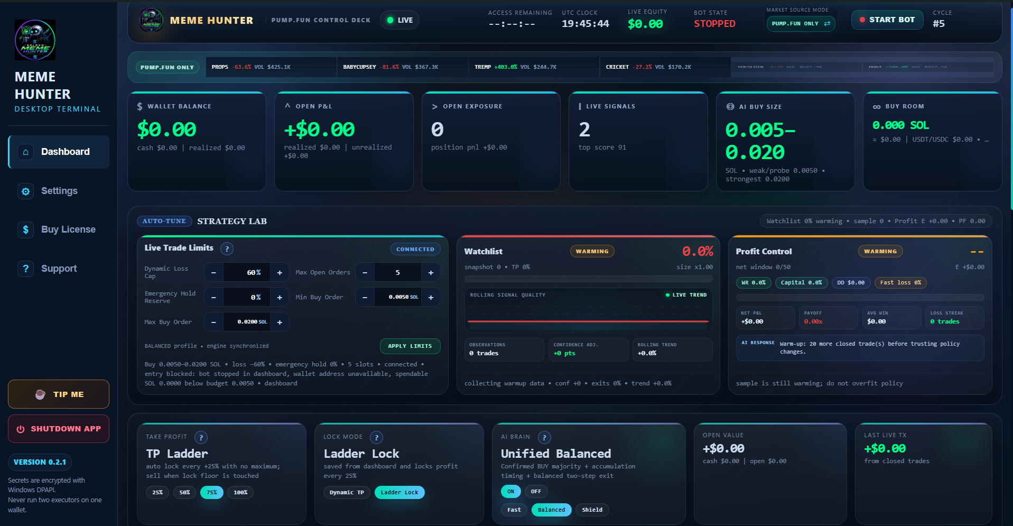This screenshot has width=1013, height=526.
Task: Decrease Dynamic Loss Cap value
Action: point(213,272)
